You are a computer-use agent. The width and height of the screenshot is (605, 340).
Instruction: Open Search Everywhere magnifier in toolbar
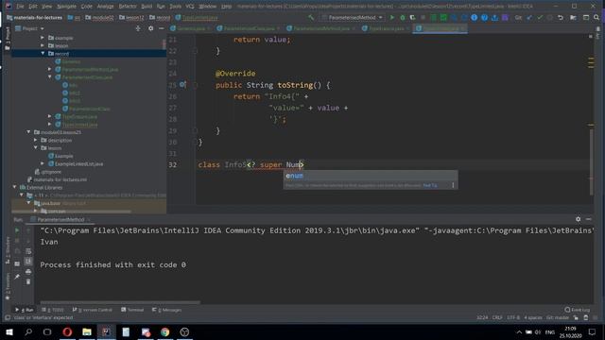click(x=596, y=17)
